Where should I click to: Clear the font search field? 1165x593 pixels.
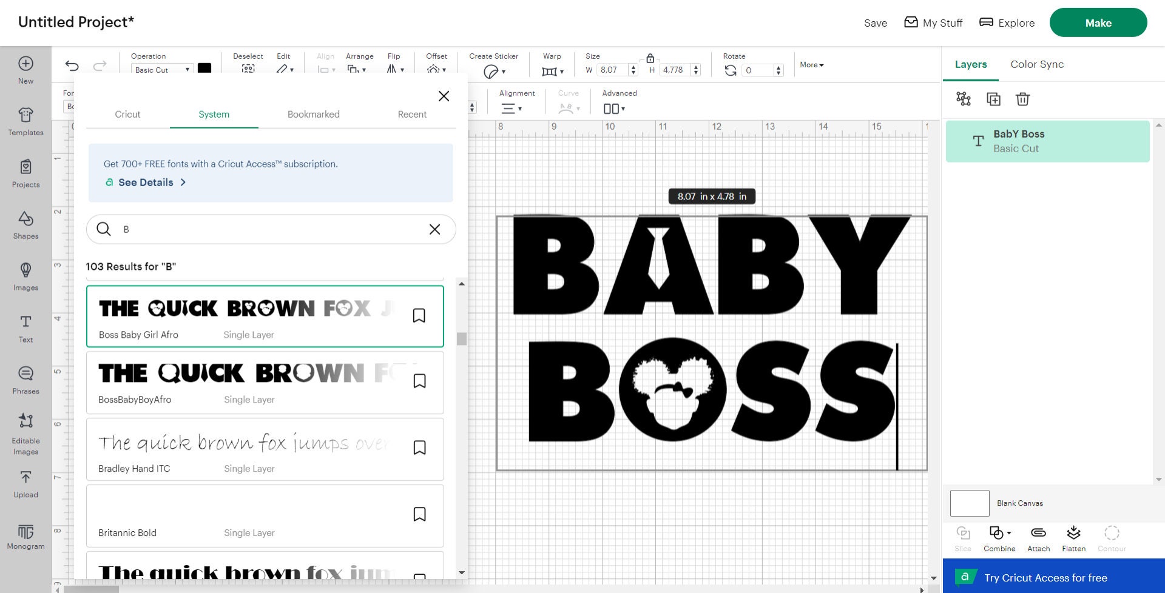(434, 229)
